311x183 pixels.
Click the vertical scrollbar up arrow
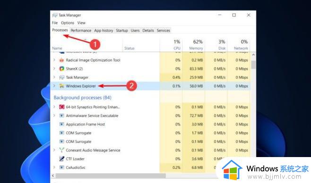coord(253,55)
